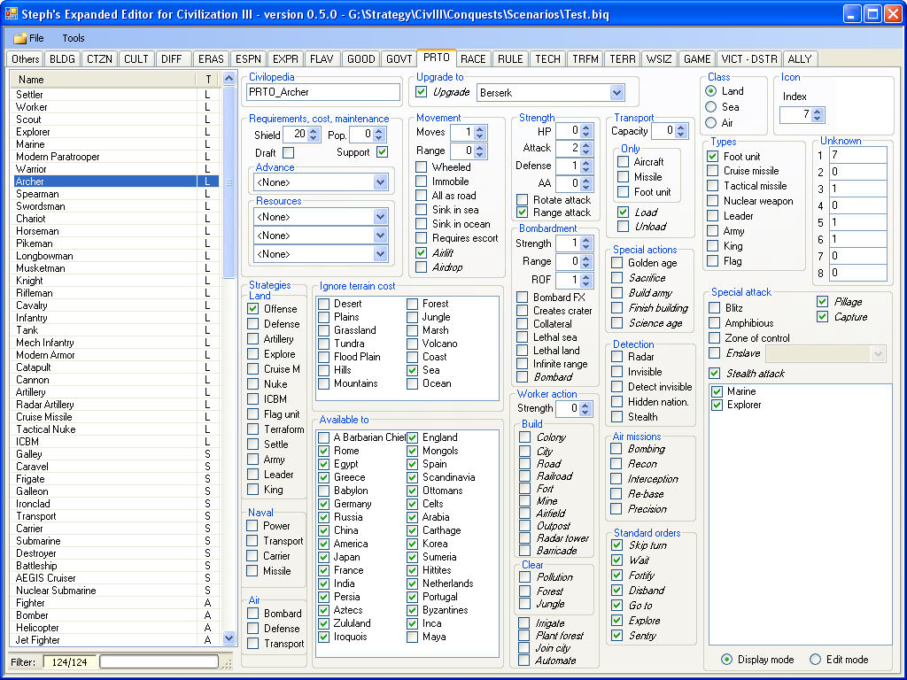Open the Upgrade to Berserk dropdown

click(x=616, y=92)
